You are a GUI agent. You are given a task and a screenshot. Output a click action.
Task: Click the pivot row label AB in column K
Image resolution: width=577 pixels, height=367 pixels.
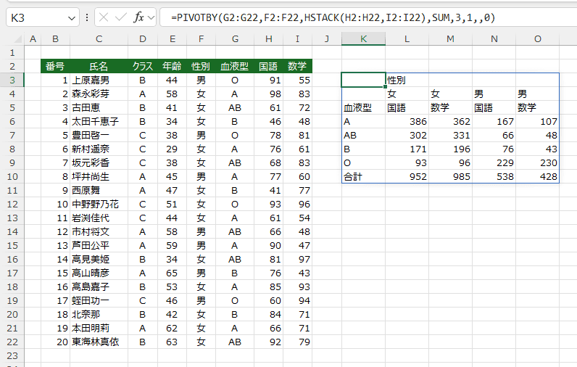pos(363,135)
